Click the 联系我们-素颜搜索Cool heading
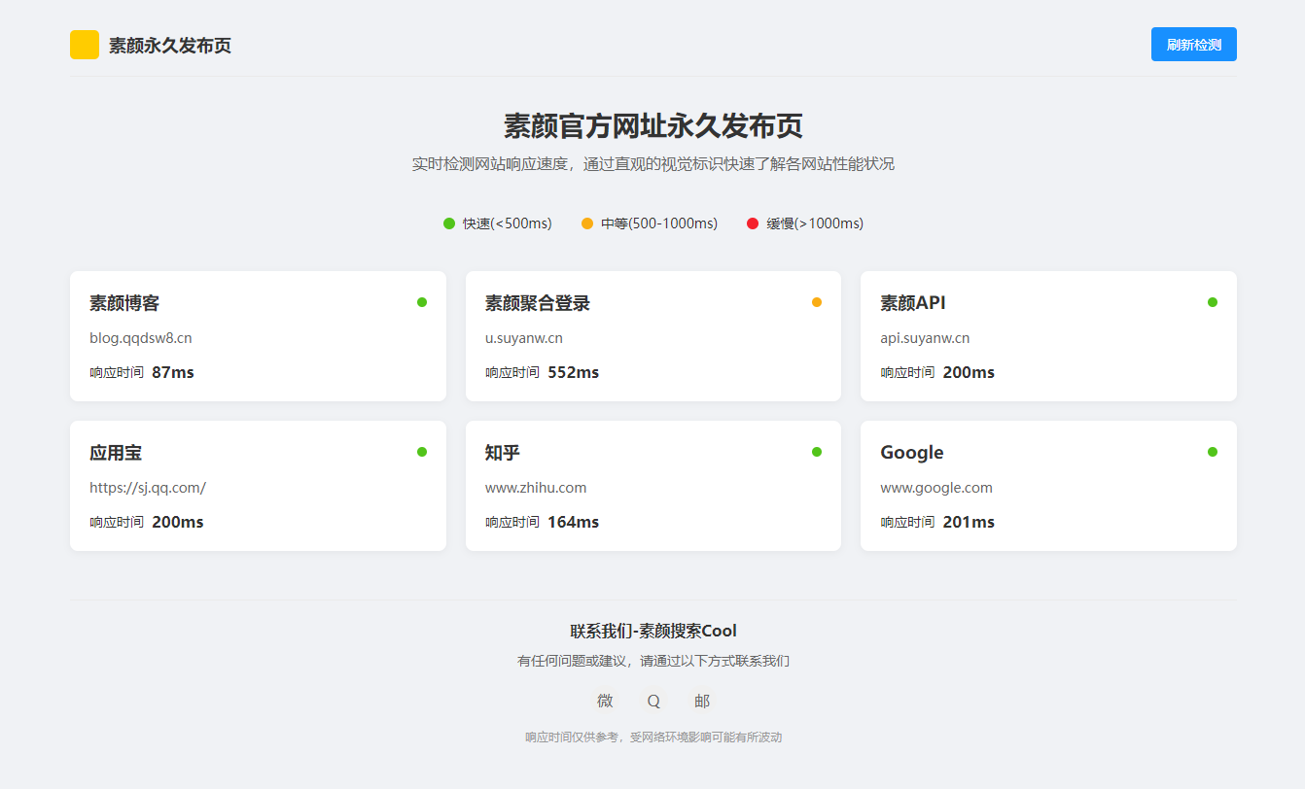The height and width of the screenshot is (789, 1305). click(x=652, y=630)
